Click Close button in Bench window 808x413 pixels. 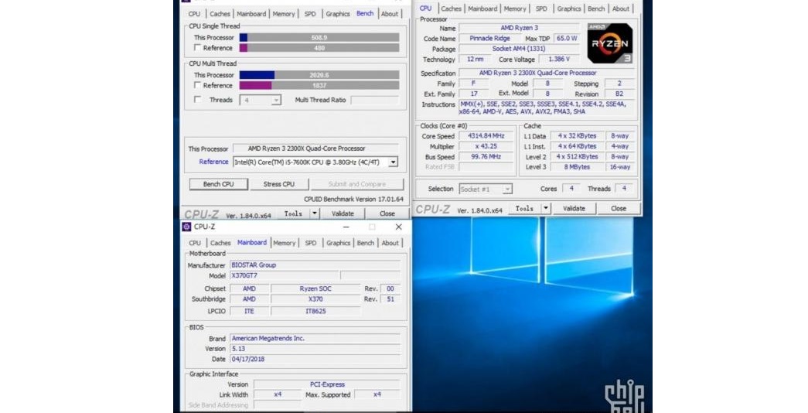pyautogui.click(x=387, y=213)
